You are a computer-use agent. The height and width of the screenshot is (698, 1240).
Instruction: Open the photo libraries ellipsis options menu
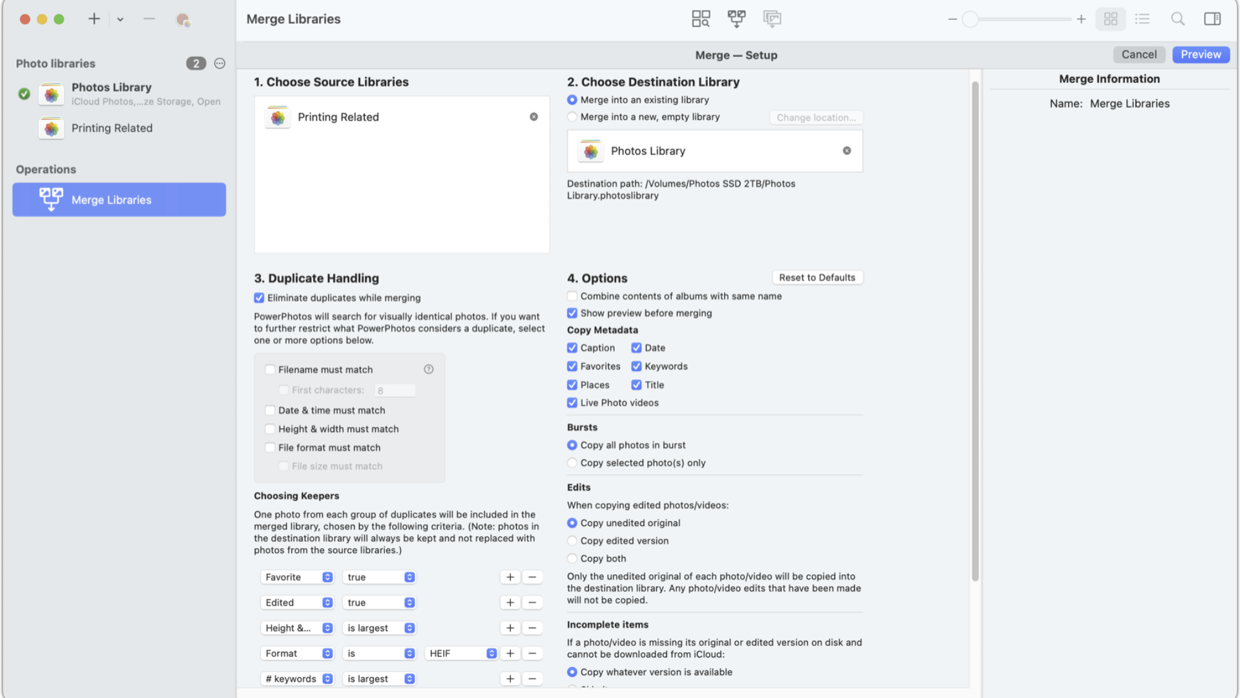[x=220, y=63]
